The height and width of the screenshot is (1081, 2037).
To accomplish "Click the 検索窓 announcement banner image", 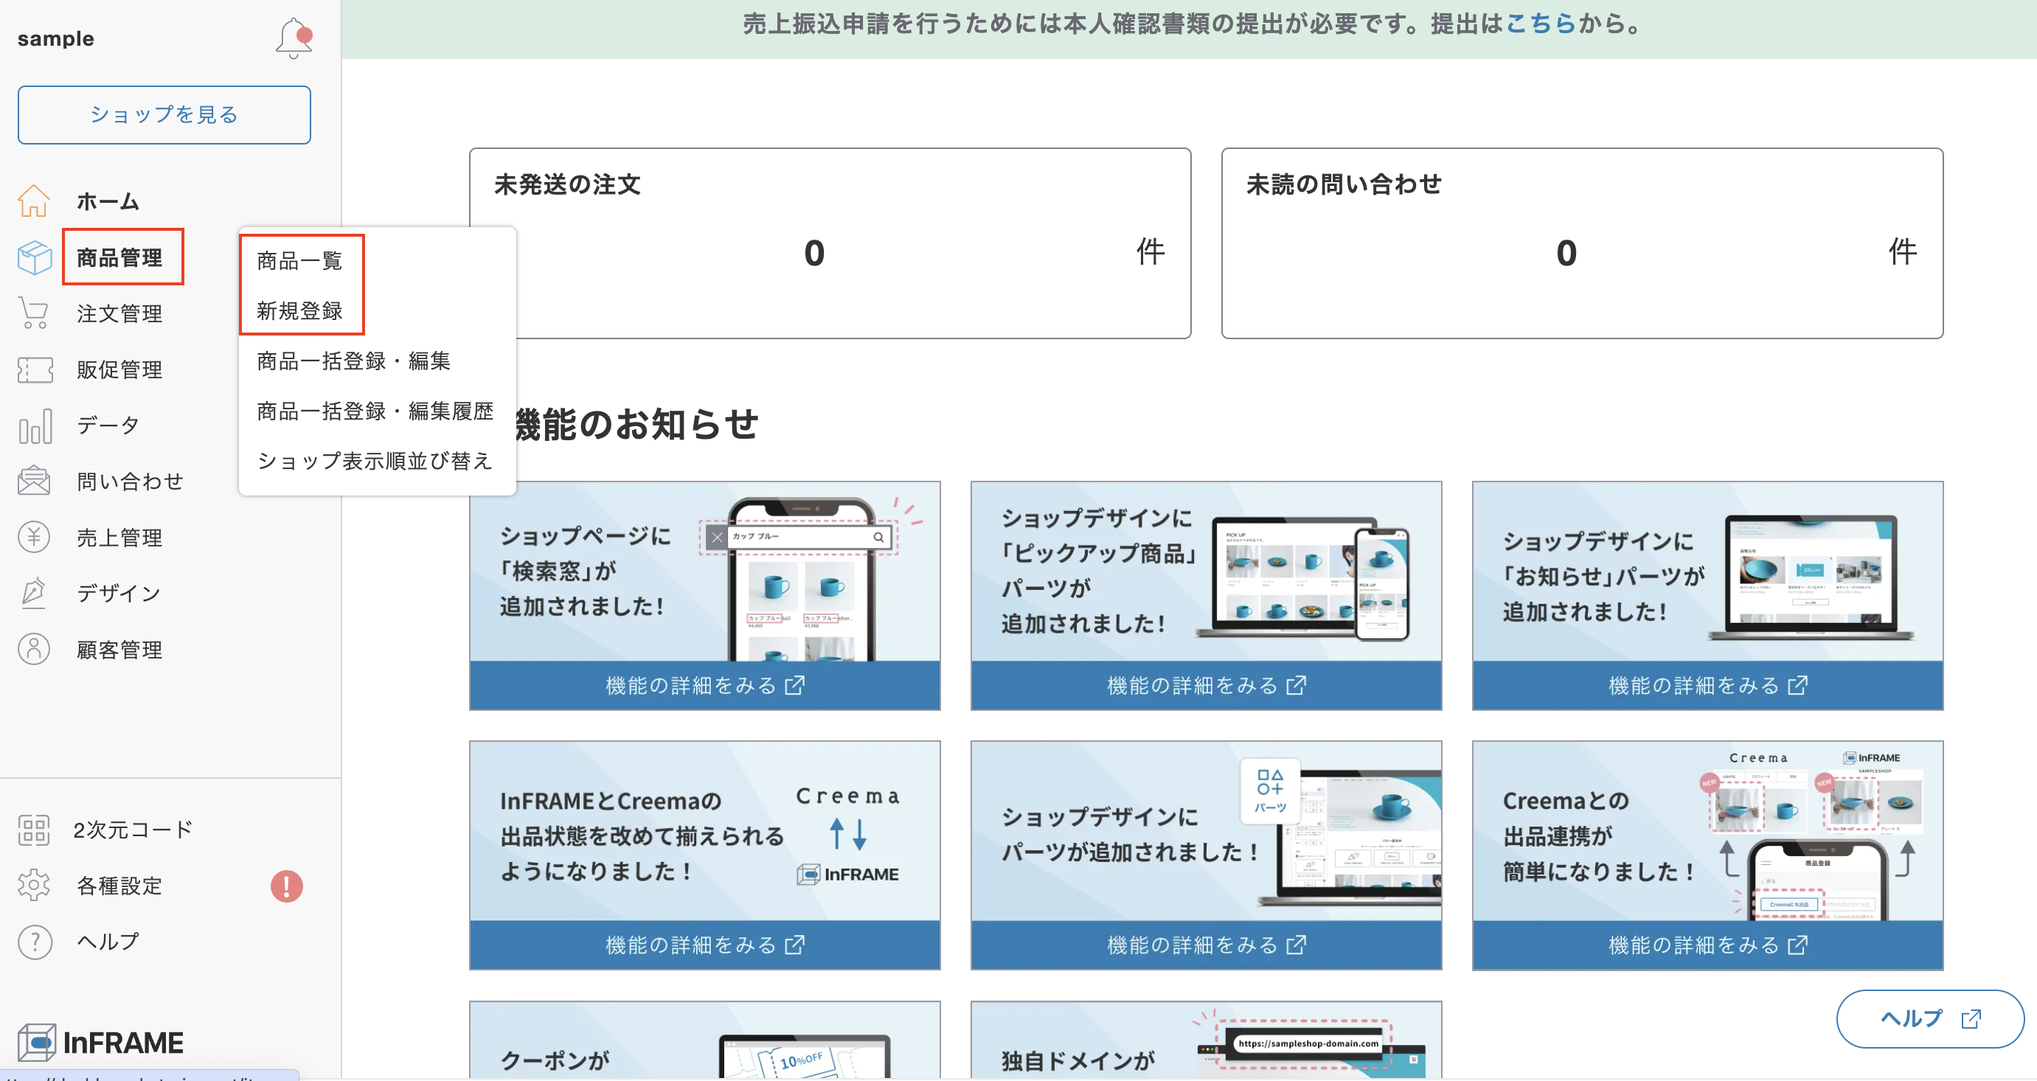I will [x=704, y=571].
